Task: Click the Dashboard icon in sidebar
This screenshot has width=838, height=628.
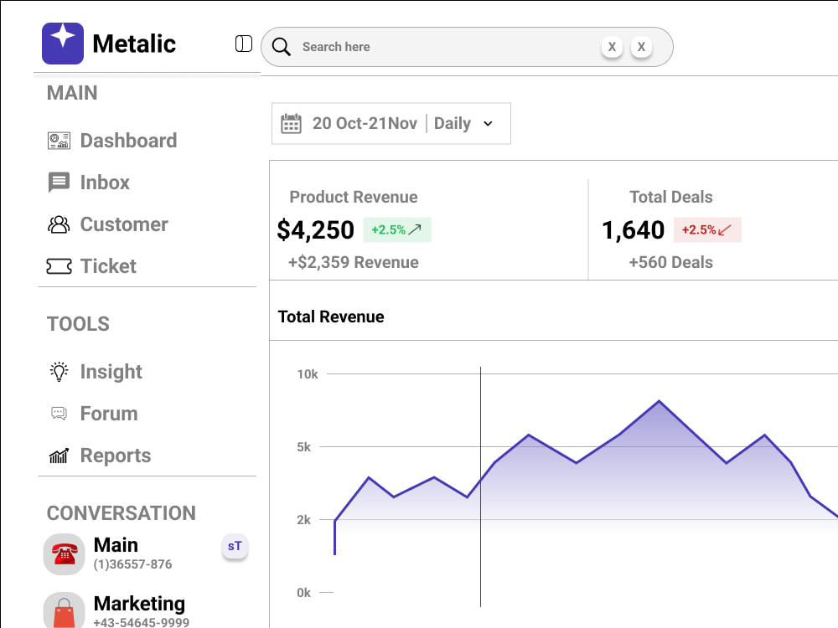Action: (x=59, y=141)
